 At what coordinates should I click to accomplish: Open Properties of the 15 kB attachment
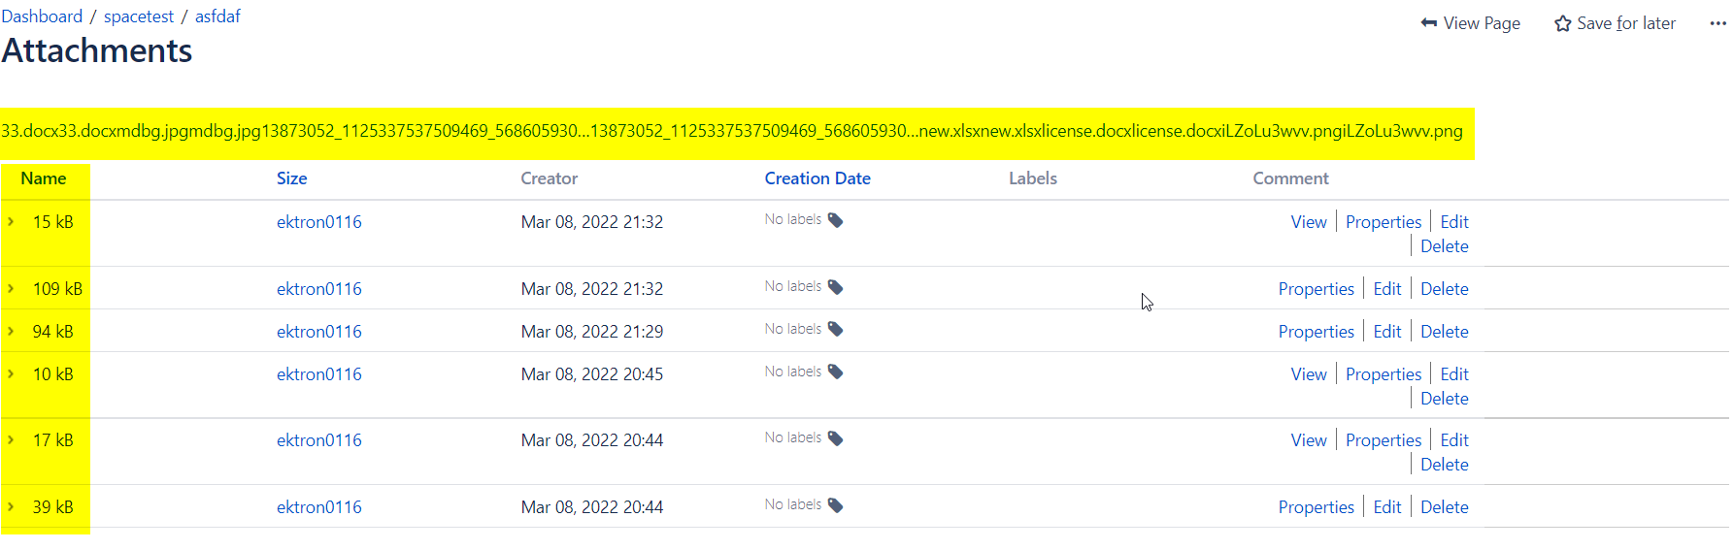[1384, 222]
